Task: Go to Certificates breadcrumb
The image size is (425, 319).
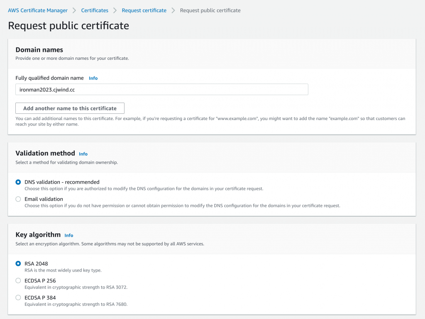Action: click(95, 10)
